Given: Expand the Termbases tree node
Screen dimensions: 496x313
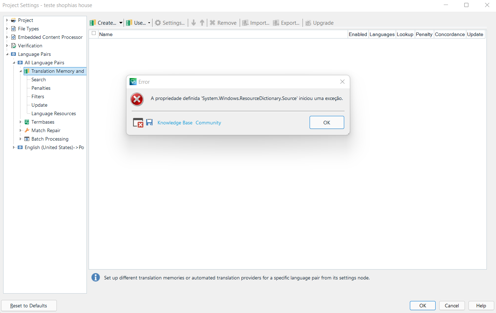Looking at the screenshot, I should (20, 122).
